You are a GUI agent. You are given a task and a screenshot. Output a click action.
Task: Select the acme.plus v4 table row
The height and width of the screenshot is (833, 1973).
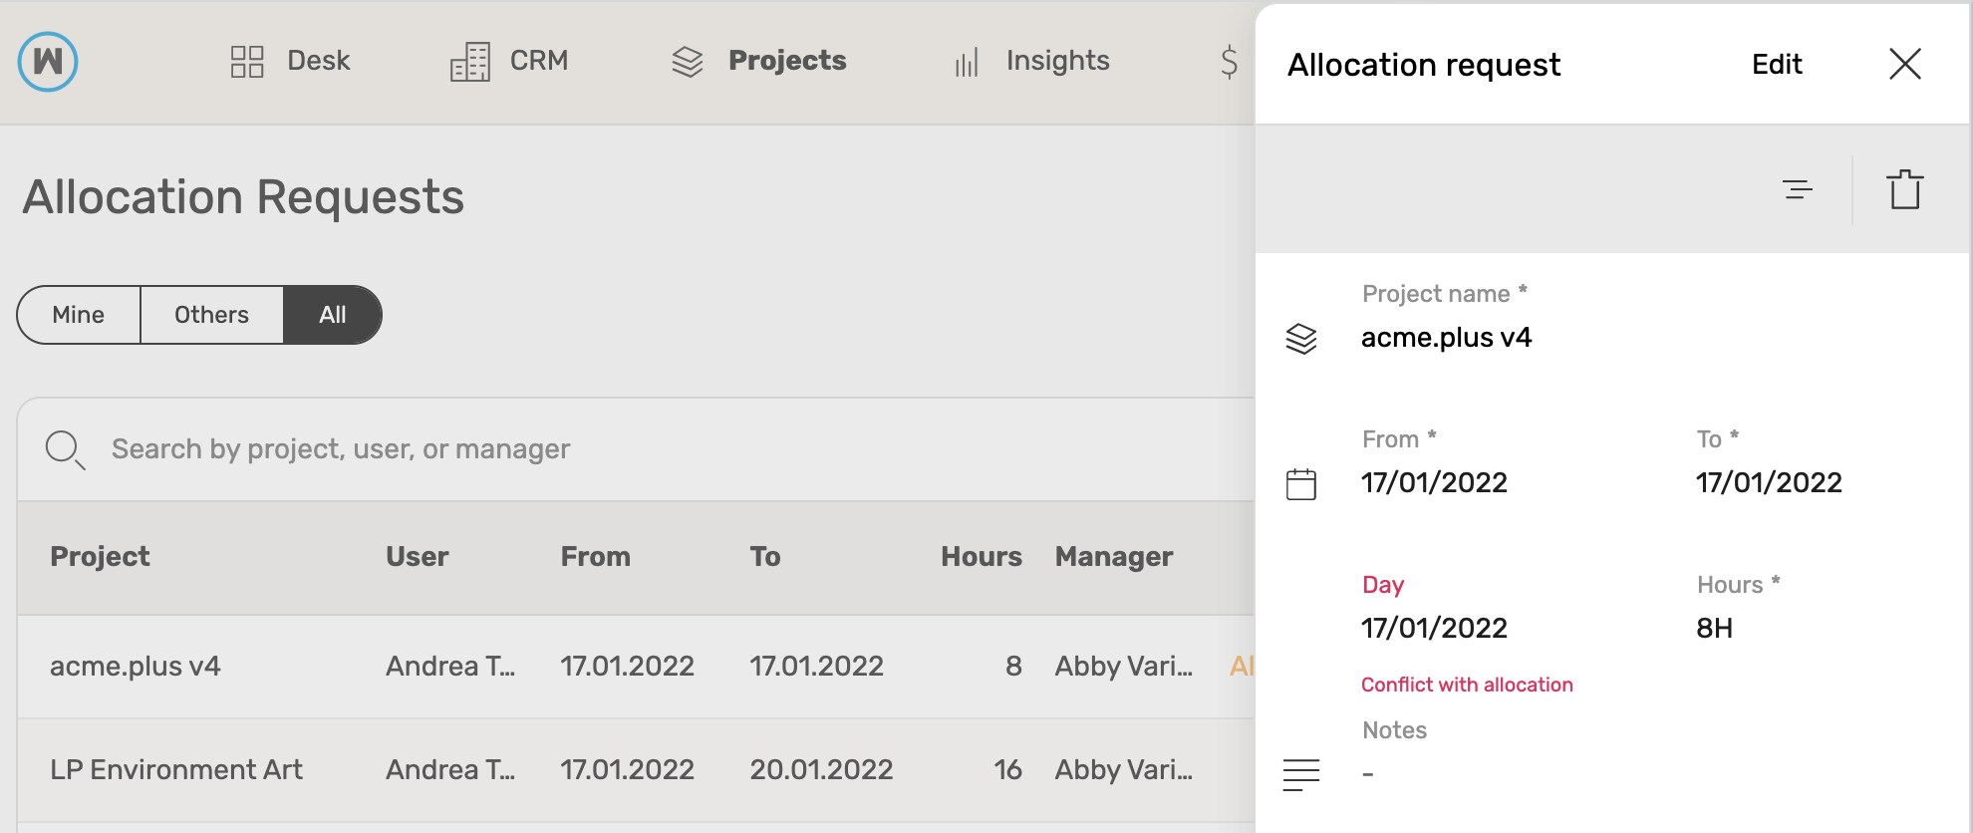[x=636, y=667]
